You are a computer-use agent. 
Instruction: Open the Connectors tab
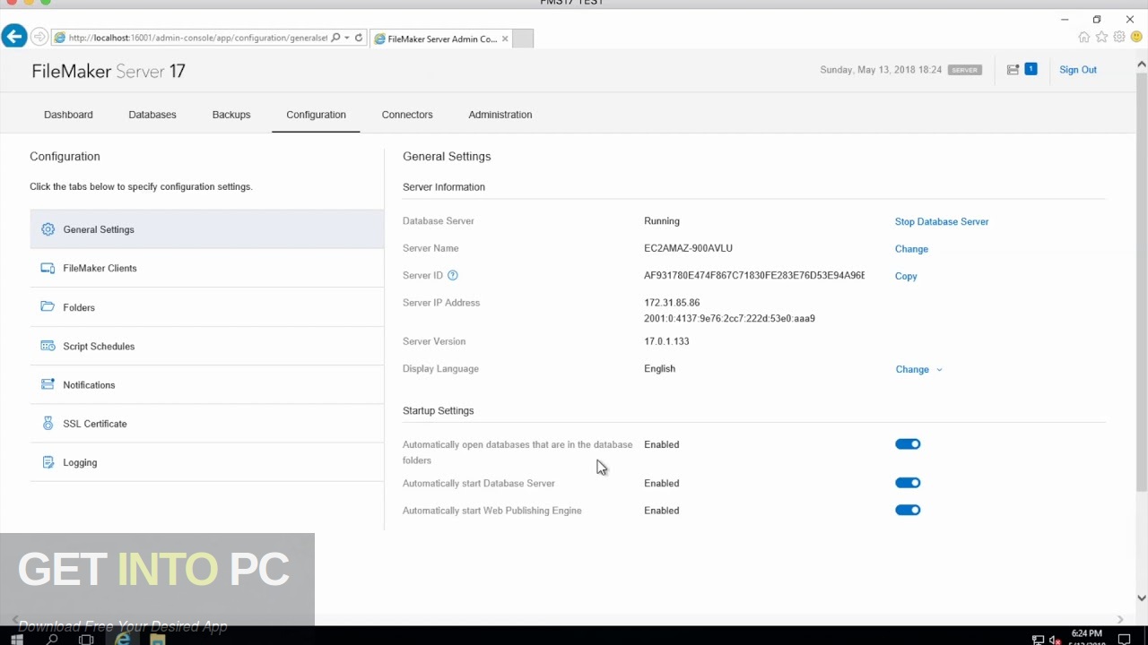(x=407, y=115)
